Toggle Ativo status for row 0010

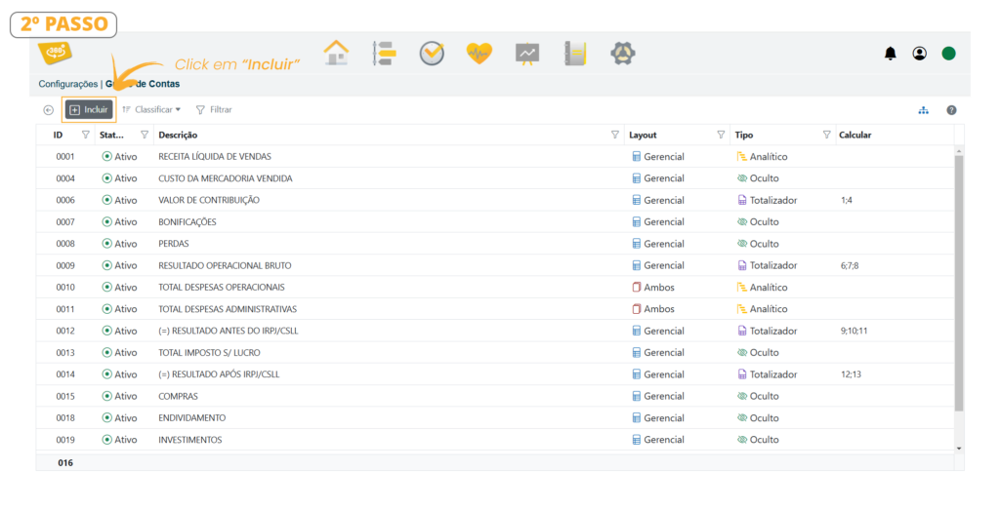pos(107,287)
